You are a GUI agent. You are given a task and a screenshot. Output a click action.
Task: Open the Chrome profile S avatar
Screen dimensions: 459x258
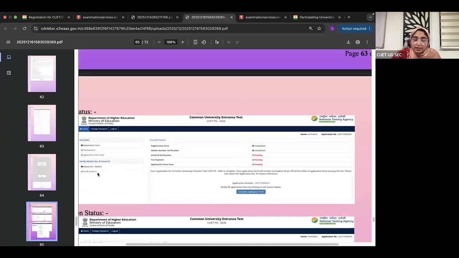coord(332,28)
